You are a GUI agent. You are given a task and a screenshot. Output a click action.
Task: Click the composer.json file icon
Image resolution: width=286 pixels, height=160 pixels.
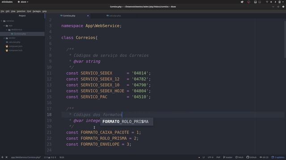click(7, 46)
